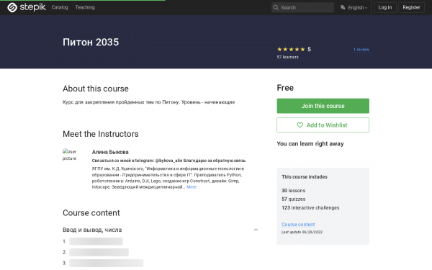Click the Register button
Viewport: 432px width, 270px height.
[x=411, y=7]
